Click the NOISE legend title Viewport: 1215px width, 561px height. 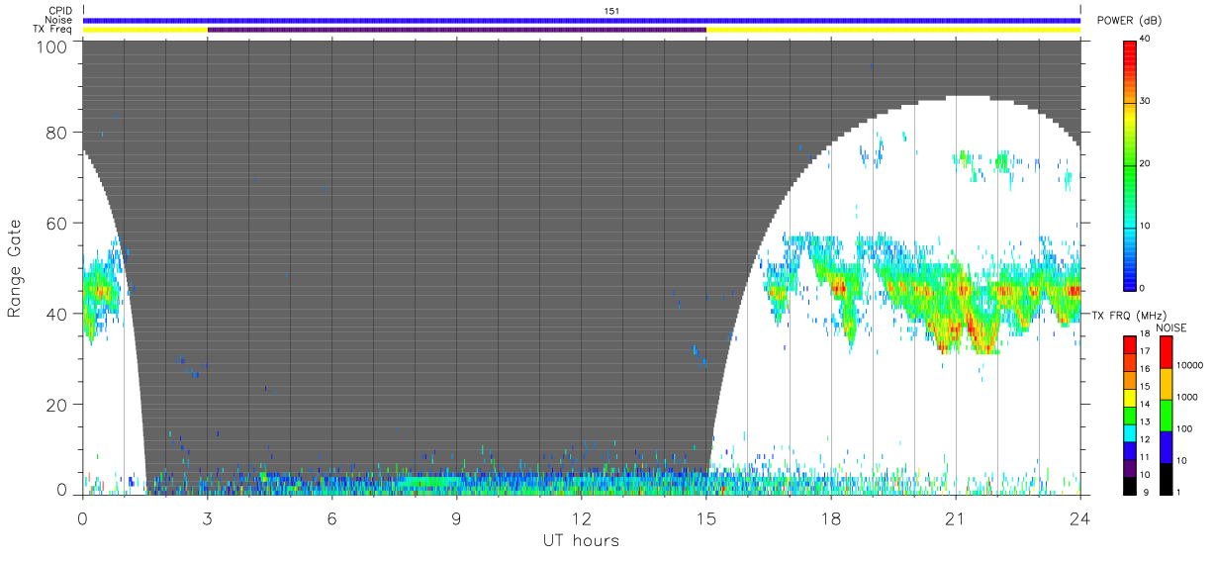1170,327
